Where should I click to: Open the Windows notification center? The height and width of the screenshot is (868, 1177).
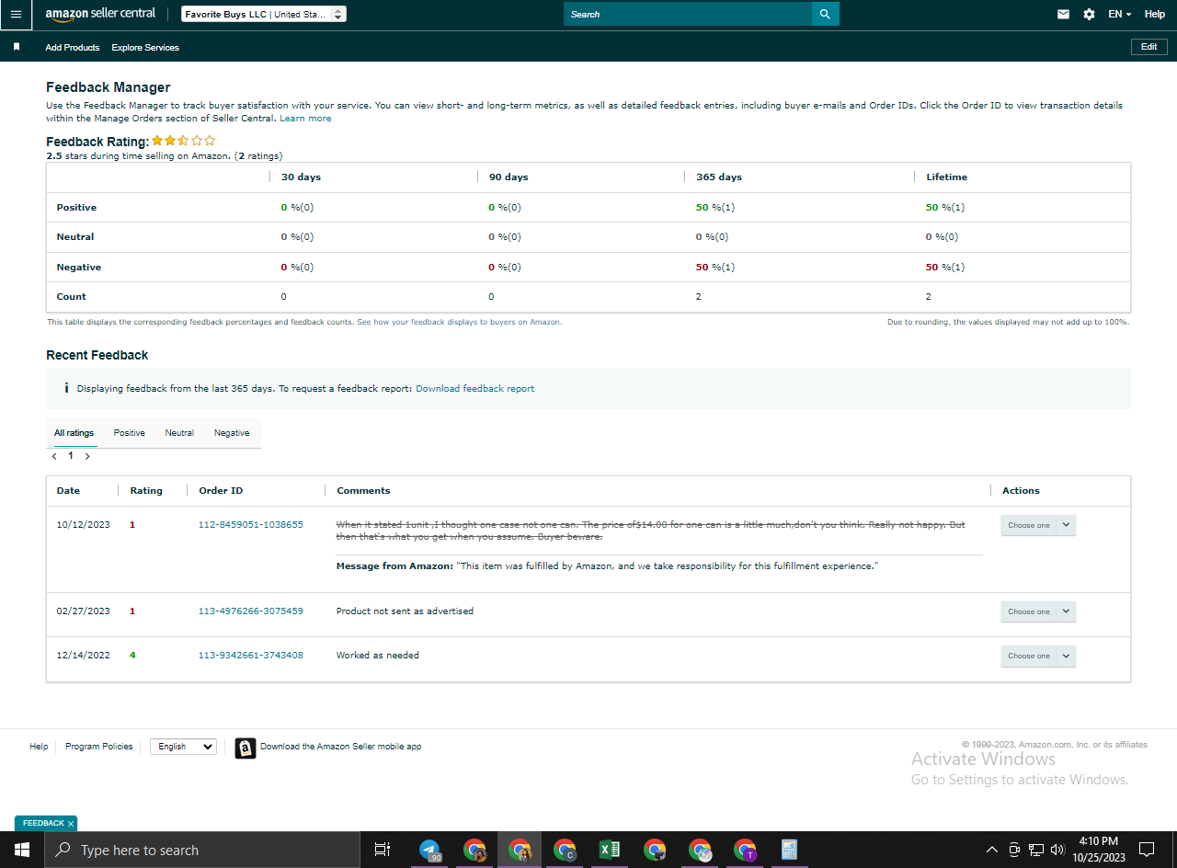(1147, 850)
